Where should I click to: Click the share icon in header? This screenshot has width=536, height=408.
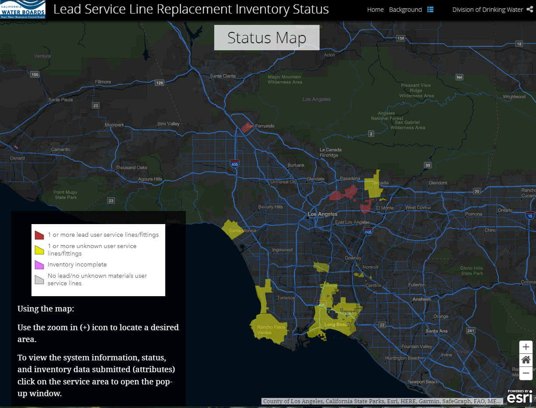click(530, 10)
